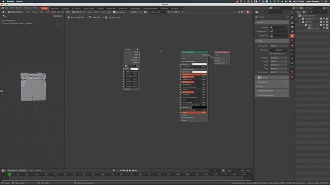Open the 3D viewport editor type selector
330x185 pixels.
(x=4, y=12)
